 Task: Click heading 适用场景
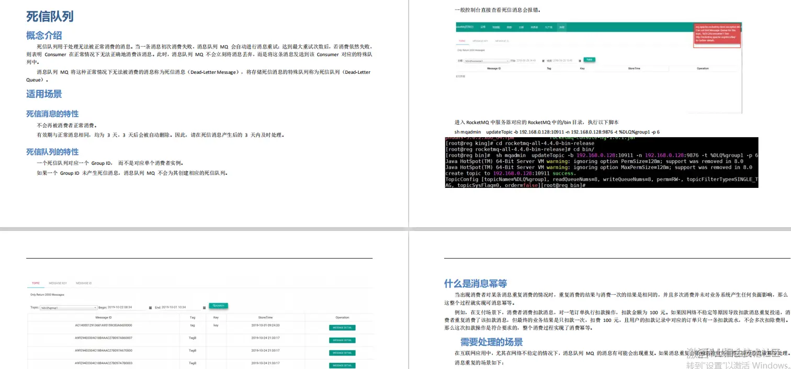44,94
